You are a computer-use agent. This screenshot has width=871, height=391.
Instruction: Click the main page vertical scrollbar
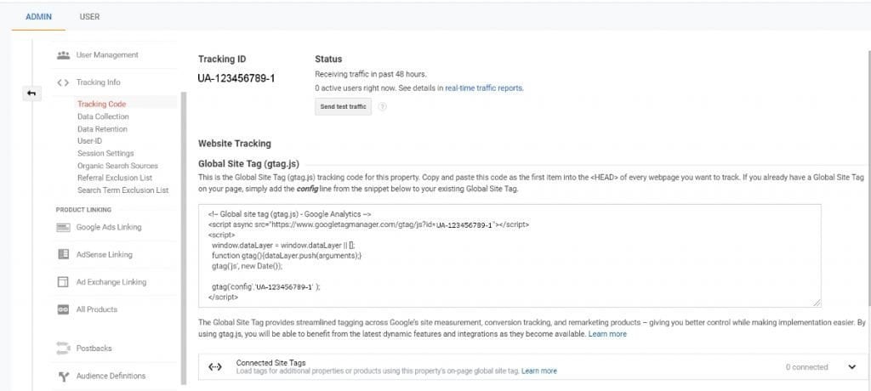[868, 178]
